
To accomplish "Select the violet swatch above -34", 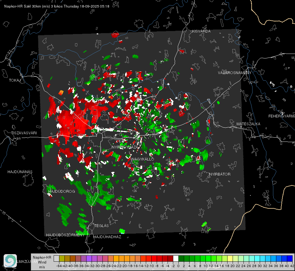I will tap(89, 258).
